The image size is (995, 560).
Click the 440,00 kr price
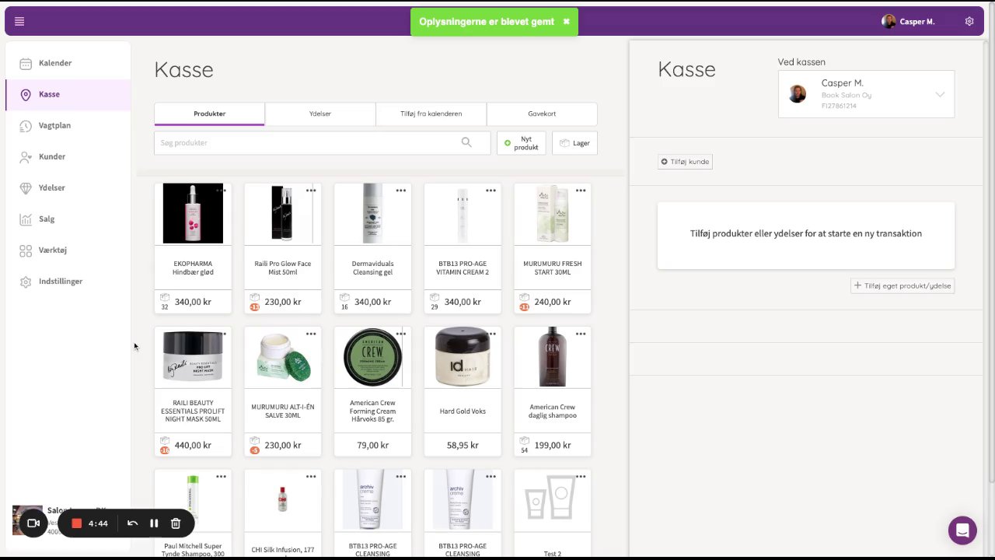(x=193, y=445)
